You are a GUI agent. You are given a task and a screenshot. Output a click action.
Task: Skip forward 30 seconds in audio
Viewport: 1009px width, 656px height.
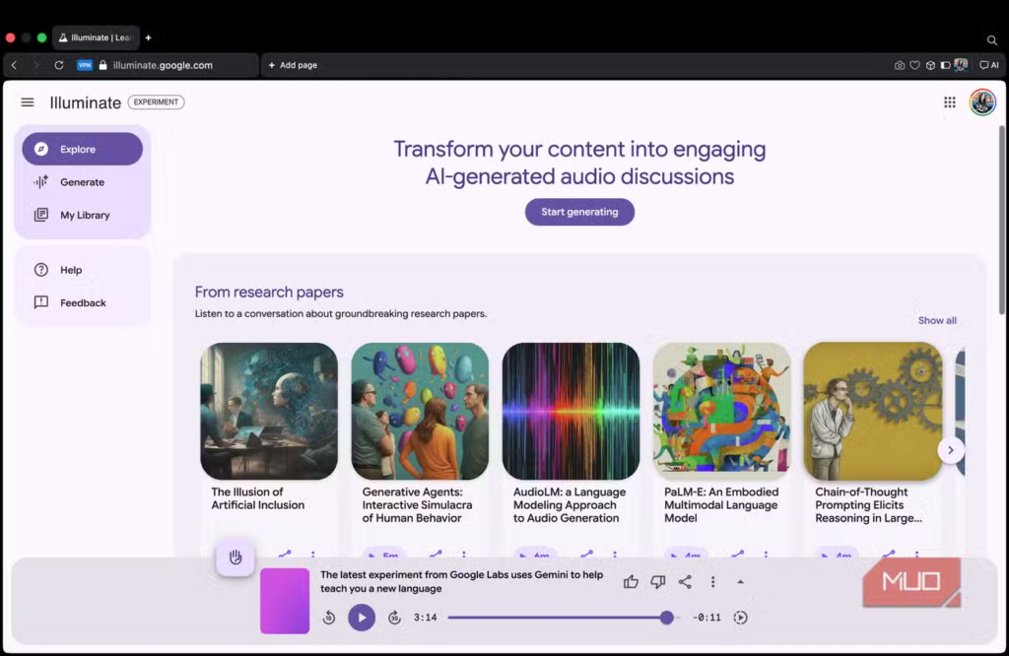click(394, 618)
